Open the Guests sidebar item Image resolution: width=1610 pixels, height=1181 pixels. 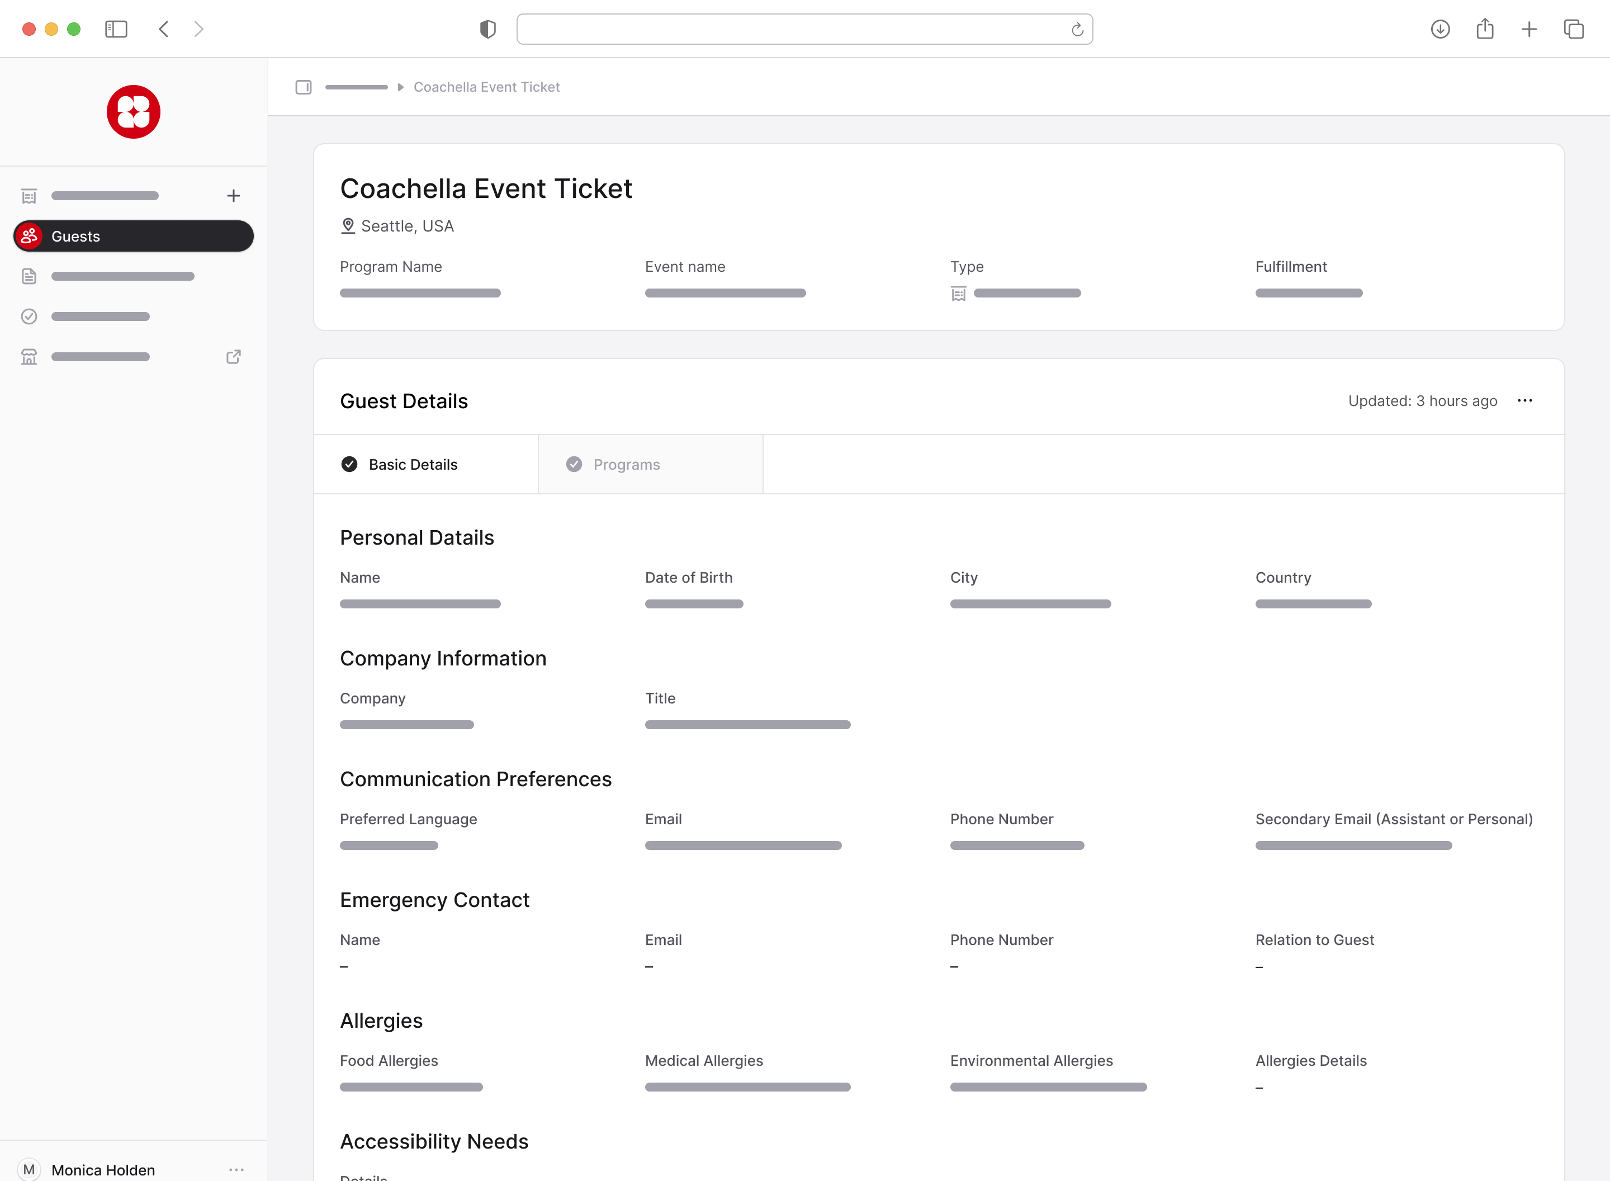[x=134, y=236]
